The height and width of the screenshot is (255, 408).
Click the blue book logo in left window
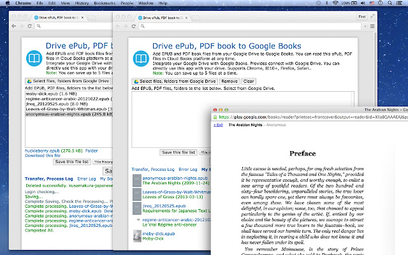pos(34,59)
